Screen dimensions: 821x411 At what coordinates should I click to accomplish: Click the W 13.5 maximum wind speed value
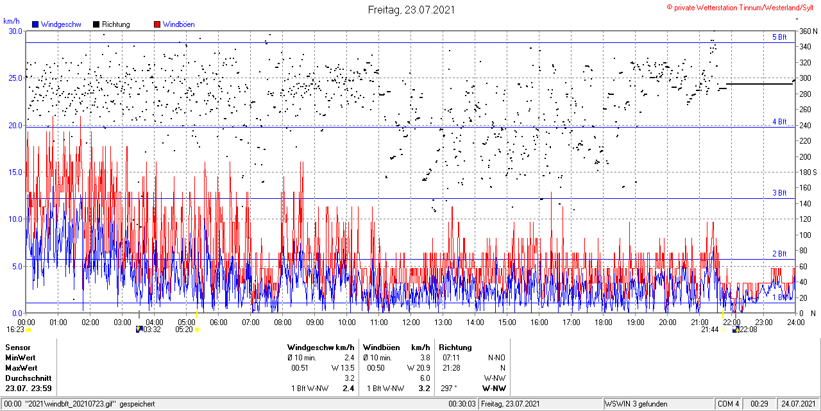pyautogui.click(x=343, y=367)
